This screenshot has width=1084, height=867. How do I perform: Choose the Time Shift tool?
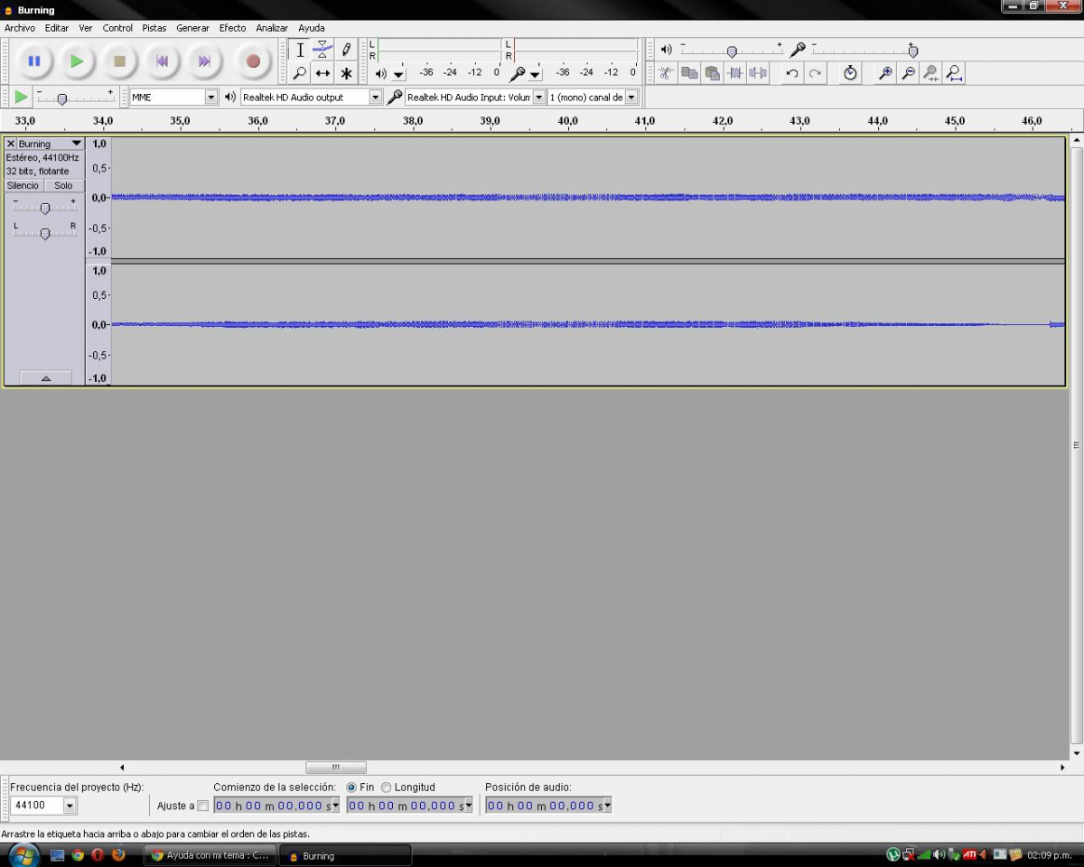[x=322, y=73]
